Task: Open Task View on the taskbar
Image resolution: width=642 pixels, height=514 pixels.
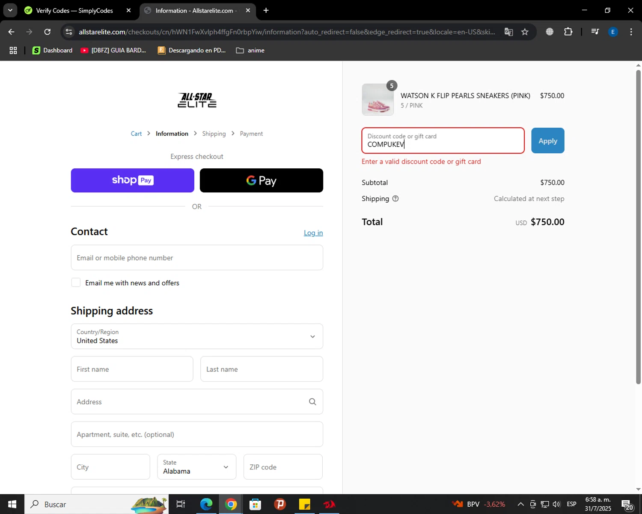Action: pos(181,504)
